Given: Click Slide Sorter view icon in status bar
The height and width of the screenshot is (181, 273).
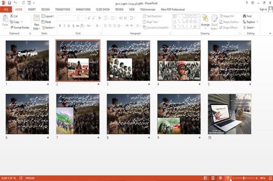Looking at the screenshot, I should pos(213,178).
